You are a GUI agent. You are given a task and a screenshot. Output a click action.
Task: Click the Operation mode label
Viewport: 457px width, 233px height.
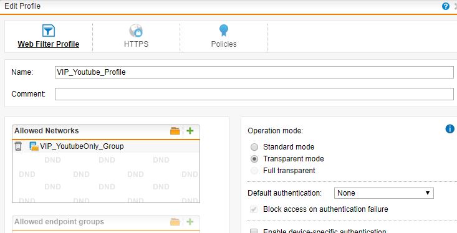(x=276, y=131)
